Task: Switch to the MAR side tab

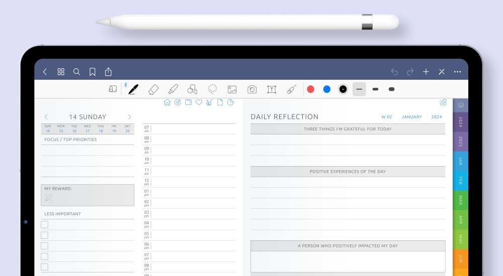Action: pos(461,200)
